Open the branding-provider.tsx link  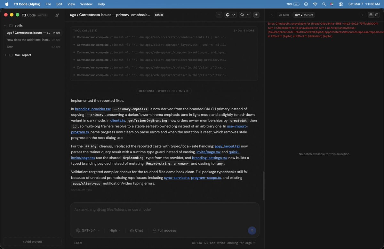pyautogui.click(x=93, y=109)
